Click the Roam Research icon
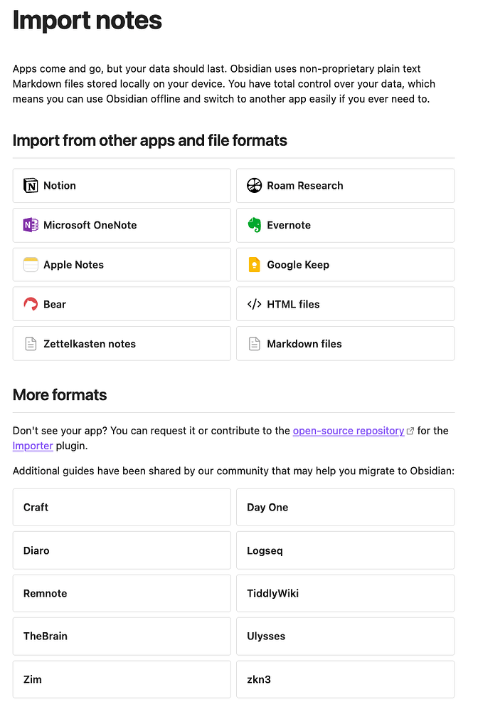Viewport: 478px width, 712px height. pos(254,186)
